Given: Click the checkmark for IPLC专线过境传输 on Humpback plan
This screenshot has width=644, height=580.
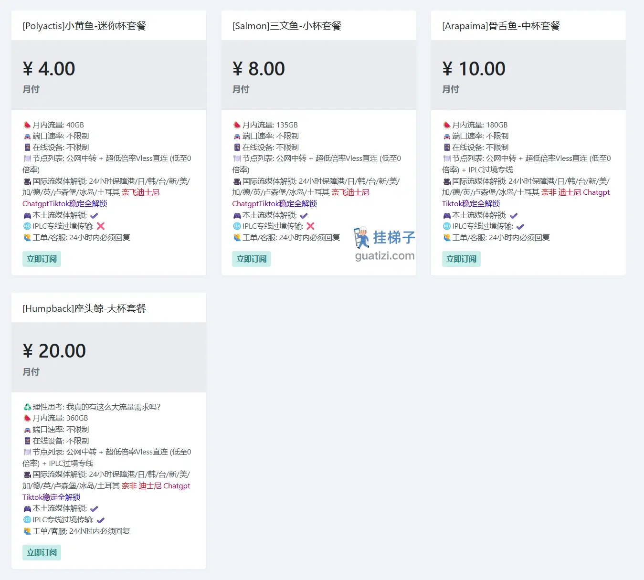Looking at the screenshot, I should (101, 519).
